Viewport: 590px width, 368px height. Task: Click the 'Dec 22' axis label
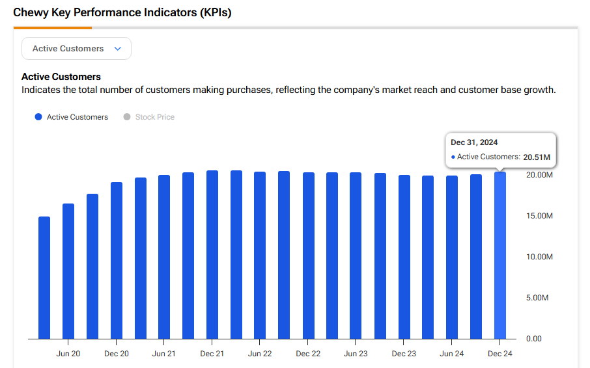(x=308, y=354)
